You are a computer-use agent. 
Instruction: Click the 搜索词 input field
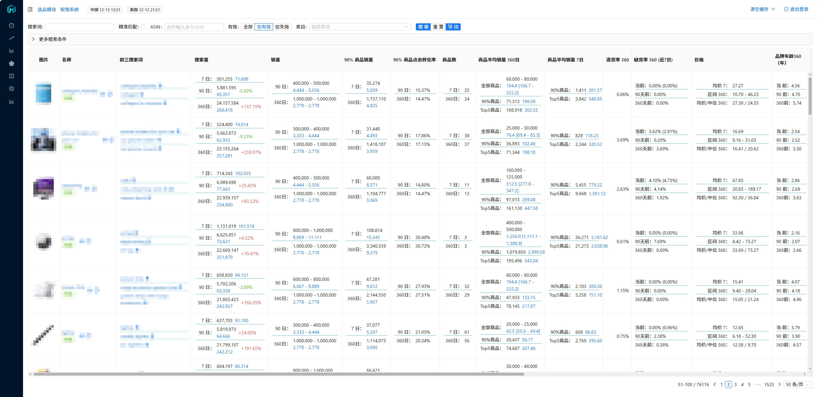click(80, 27)
